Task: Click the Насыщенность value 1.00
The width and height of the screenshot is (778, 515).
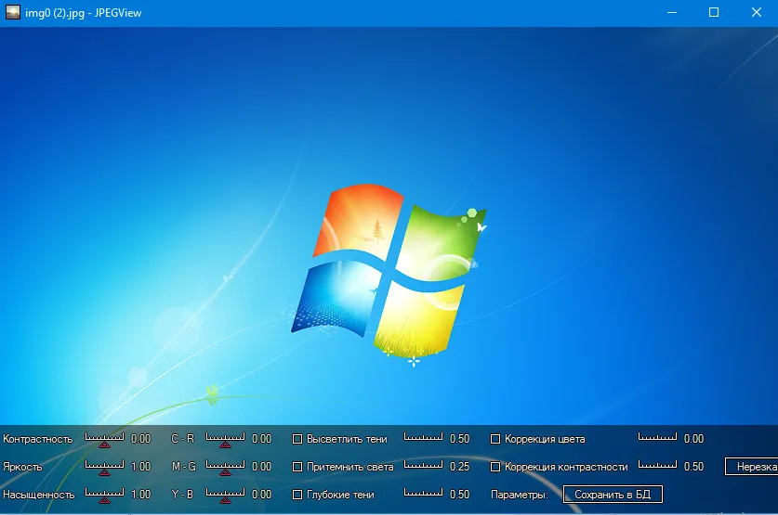Action: (x=141, y=495)
